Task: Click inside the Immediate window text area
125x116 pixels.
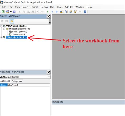Action: 88,110
